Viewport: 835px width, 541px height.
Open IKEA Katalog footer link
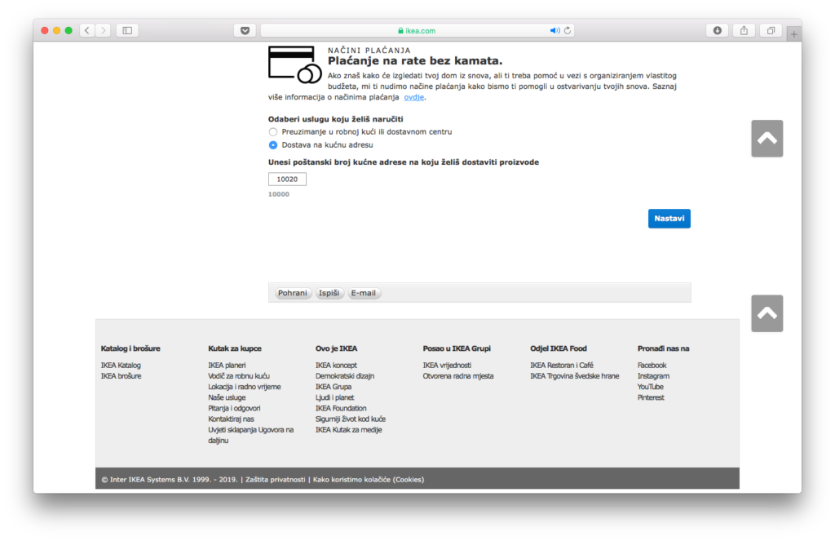pyautogui.click(x=121, y=366)
